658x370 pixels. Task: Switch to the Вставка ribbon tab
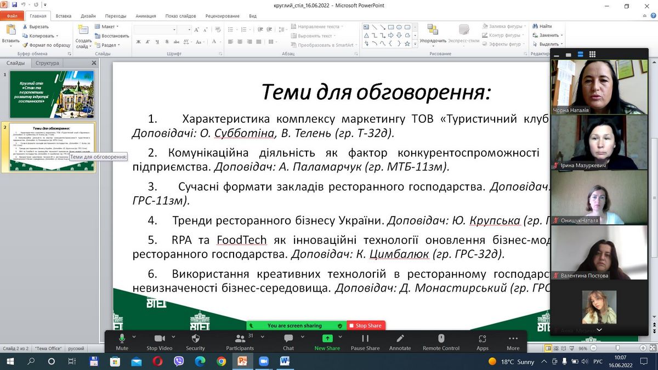click(63, 16)
